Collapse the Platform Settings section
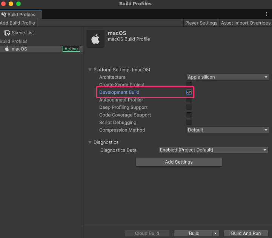 click(x=90, y=70)
